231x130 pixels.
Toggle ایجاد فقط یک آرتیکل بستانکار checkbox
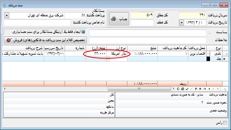[83, 32]
